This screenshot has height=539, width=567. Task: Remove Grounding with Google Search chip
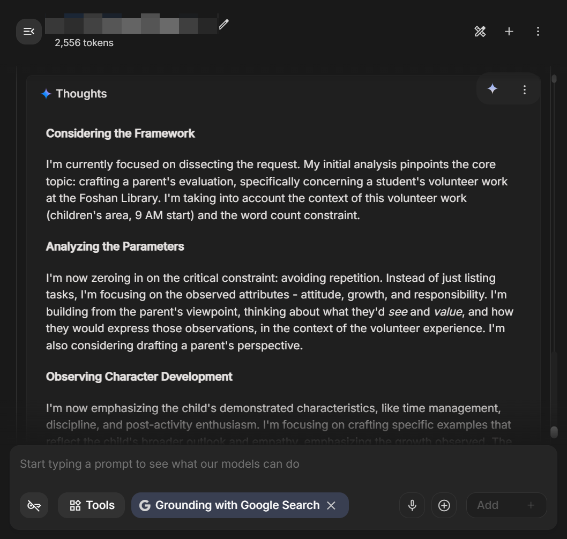331,505
